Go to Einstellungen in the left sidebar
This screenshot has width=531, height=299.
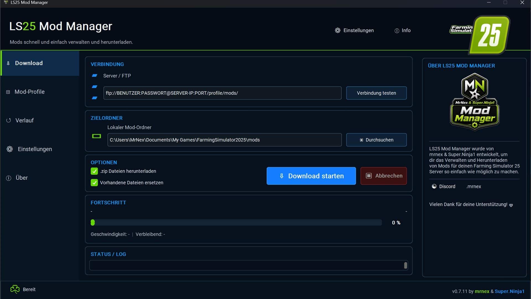pos(40,149)
